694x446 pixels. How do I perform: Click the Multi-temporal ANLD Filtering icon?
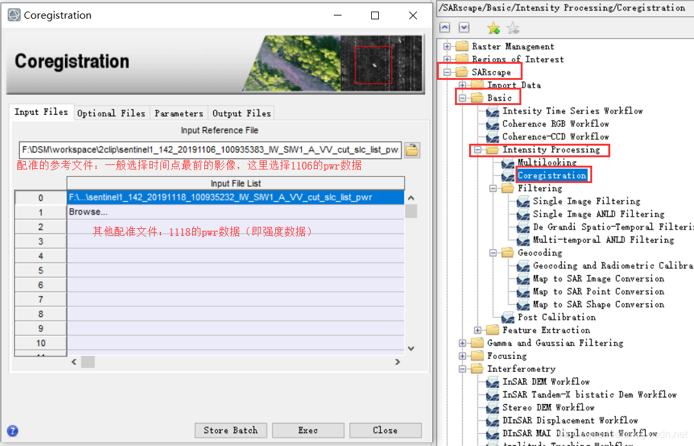[x=523, y=240]
